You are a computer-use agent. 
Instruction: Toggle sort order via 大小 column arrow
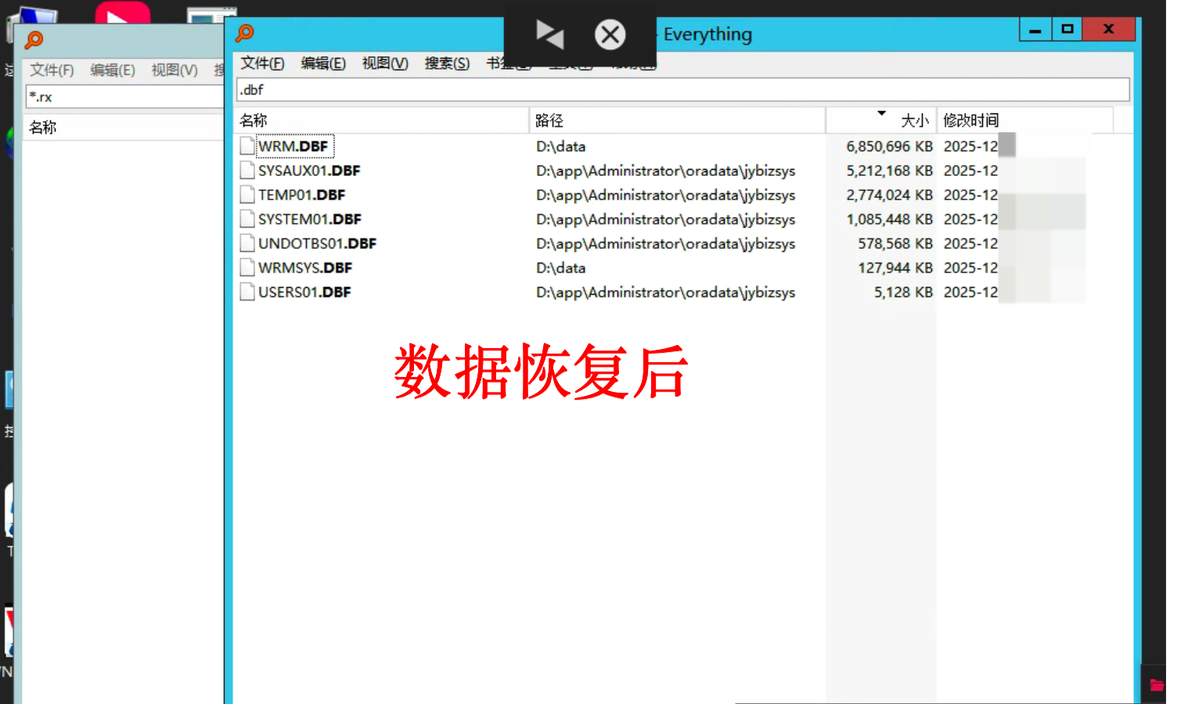point(881,114)
